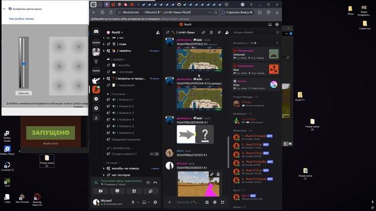376x211 pixels.
Task: Disconnect from voice with hang-up icon
Action: point(155,182)
